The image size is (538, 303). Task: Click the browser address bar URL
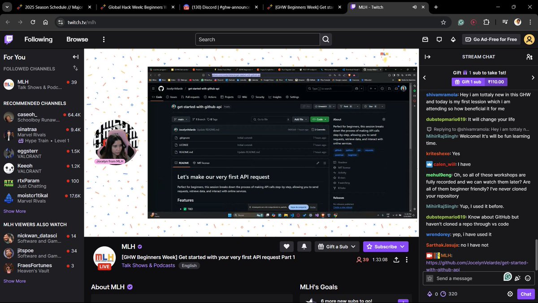(x=82, y=22)
